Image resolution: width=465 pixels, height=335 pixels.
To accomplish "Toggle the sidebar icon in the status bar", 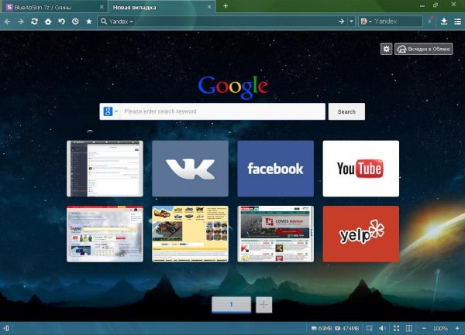I will click(x=6, y=328).
